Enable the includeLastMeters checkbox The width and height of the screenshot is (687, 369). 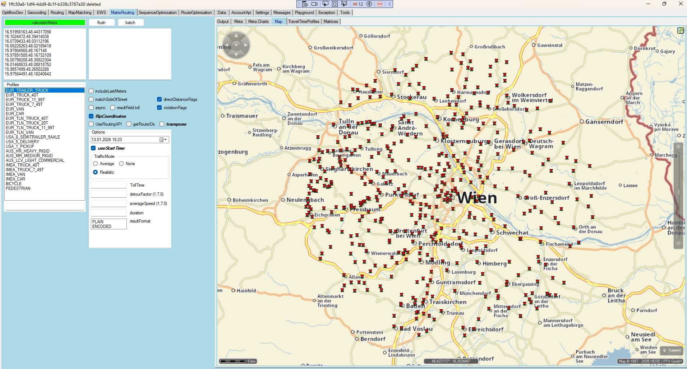tap(91, 91)
